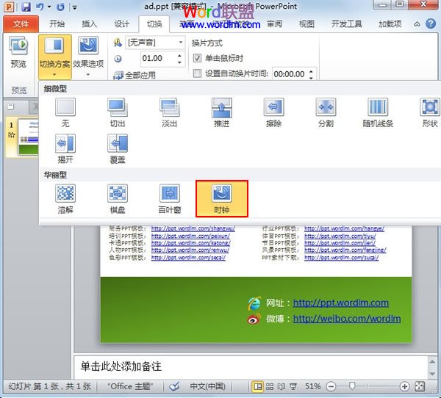Increase duration 01.00 with spinner arrow
Image resolution: width=441 pixels, height=398 pixels.
(179, 56)
